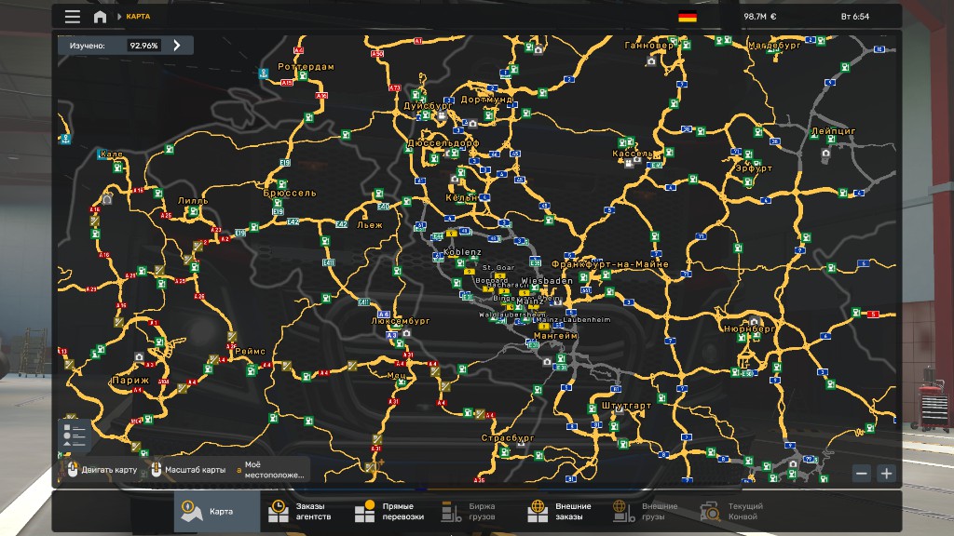
Task: Select Нюрнберг city label
Action: [749, 328]
